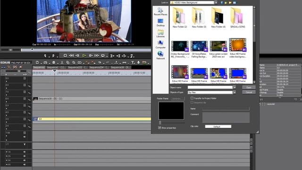Click the Default clip color swatch
The height and width of the screenshot is (170, 302).
pos(218,127)
